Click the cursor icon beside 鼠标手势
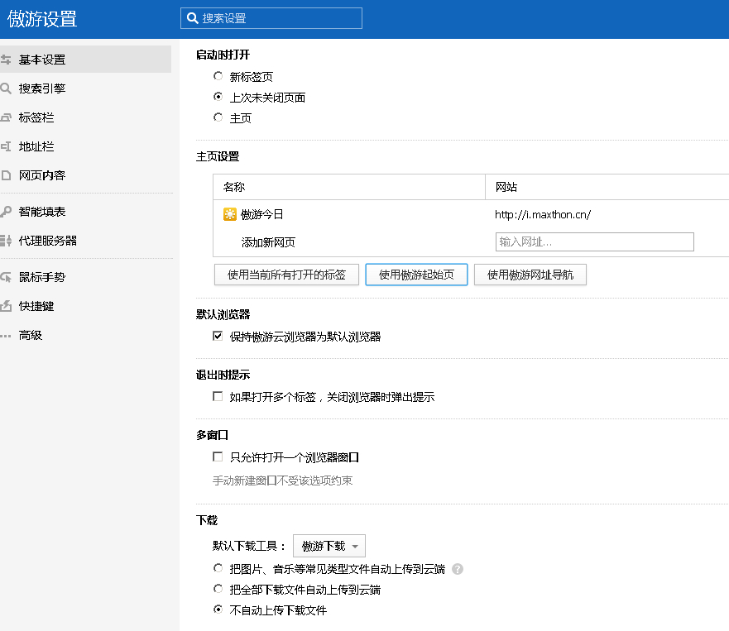The height and width of the screenshot is (631, 729). [5, 277]
